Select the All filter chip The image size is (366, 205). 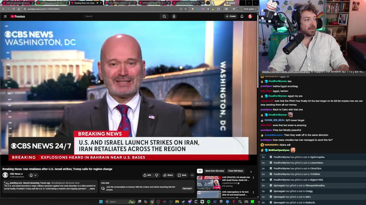click(x=200, y=171)
